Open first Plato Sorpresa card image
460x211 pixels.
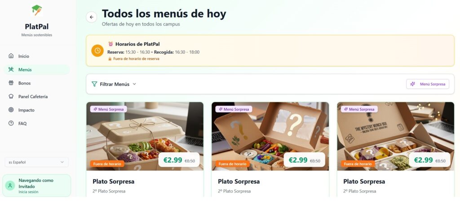[145, 136]
